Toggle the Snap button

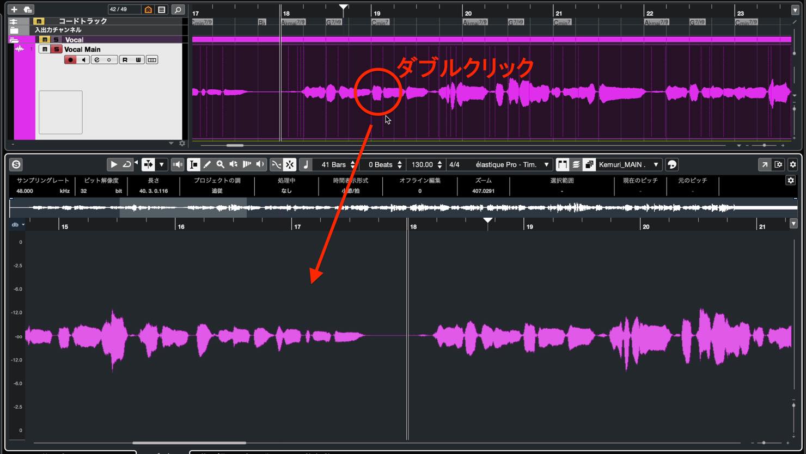[x=290, y=164]
